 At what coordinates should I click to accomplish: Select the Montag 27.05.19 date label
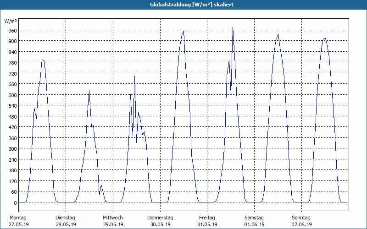tap(19, 221)
